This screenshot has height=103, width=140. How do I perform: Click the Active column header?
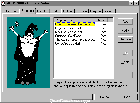click(102, 20)
